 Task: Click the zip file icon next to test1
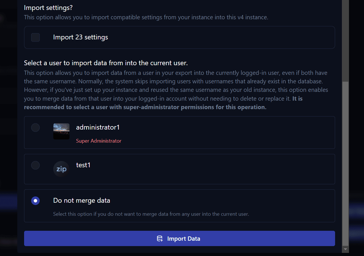pos(61,169)
